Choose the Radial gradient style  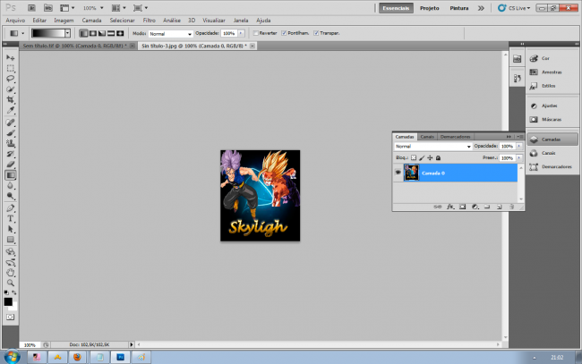(93, 33)
